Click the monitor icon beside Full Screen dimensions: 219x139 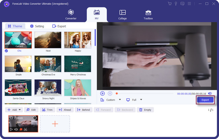pos(128,100)
